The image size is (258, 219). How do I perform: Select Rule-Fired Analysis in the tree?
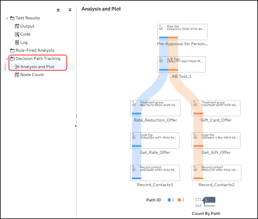pyautogui.click(x=35, y=50)
